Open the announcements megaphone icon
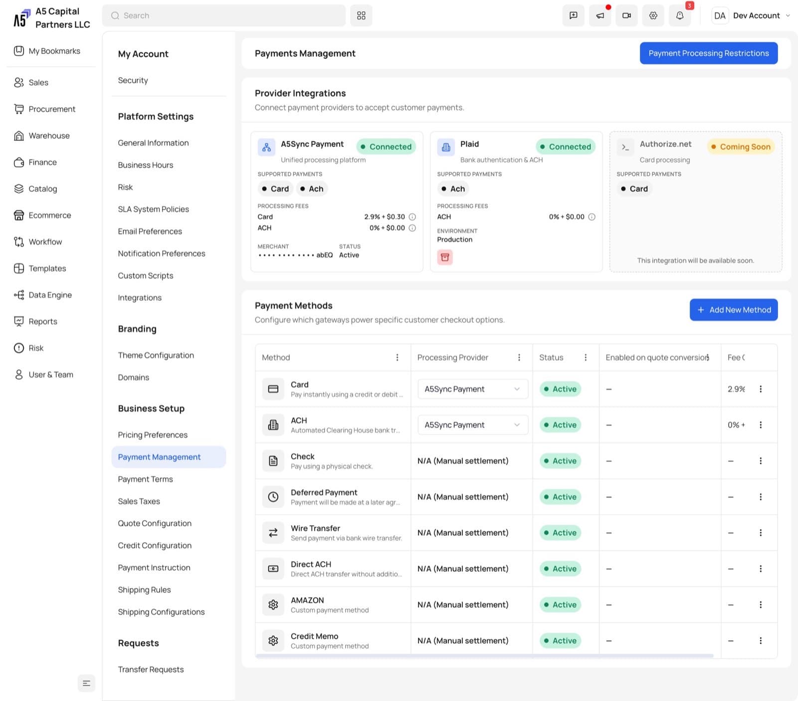This screenshot has width=798, height=701. point(600,15)
